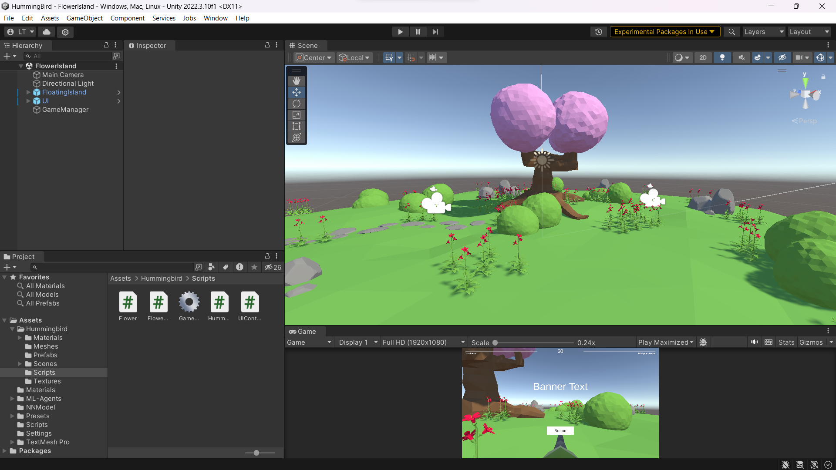Open Unity Cloud services icon
Viewport: 836px width, 470px height.
coord(47,32)
